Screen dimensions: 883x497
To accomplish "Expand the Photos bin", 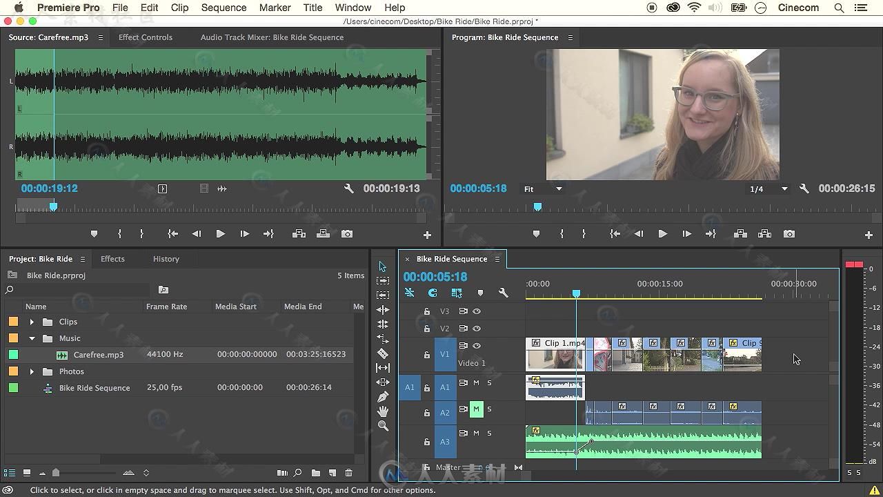I will point(32,371).
